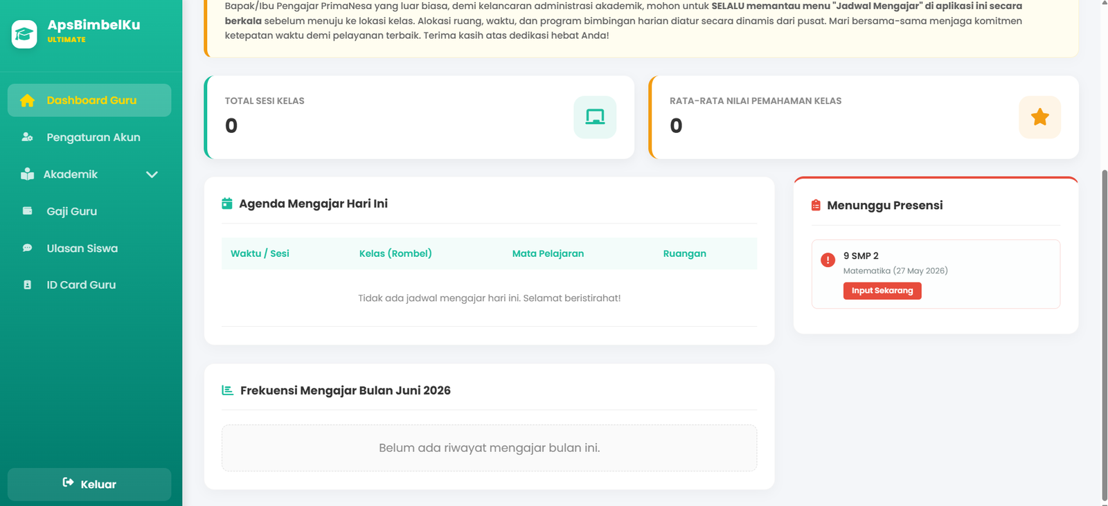Open the Akademik sidebar menu

[89, 174]
